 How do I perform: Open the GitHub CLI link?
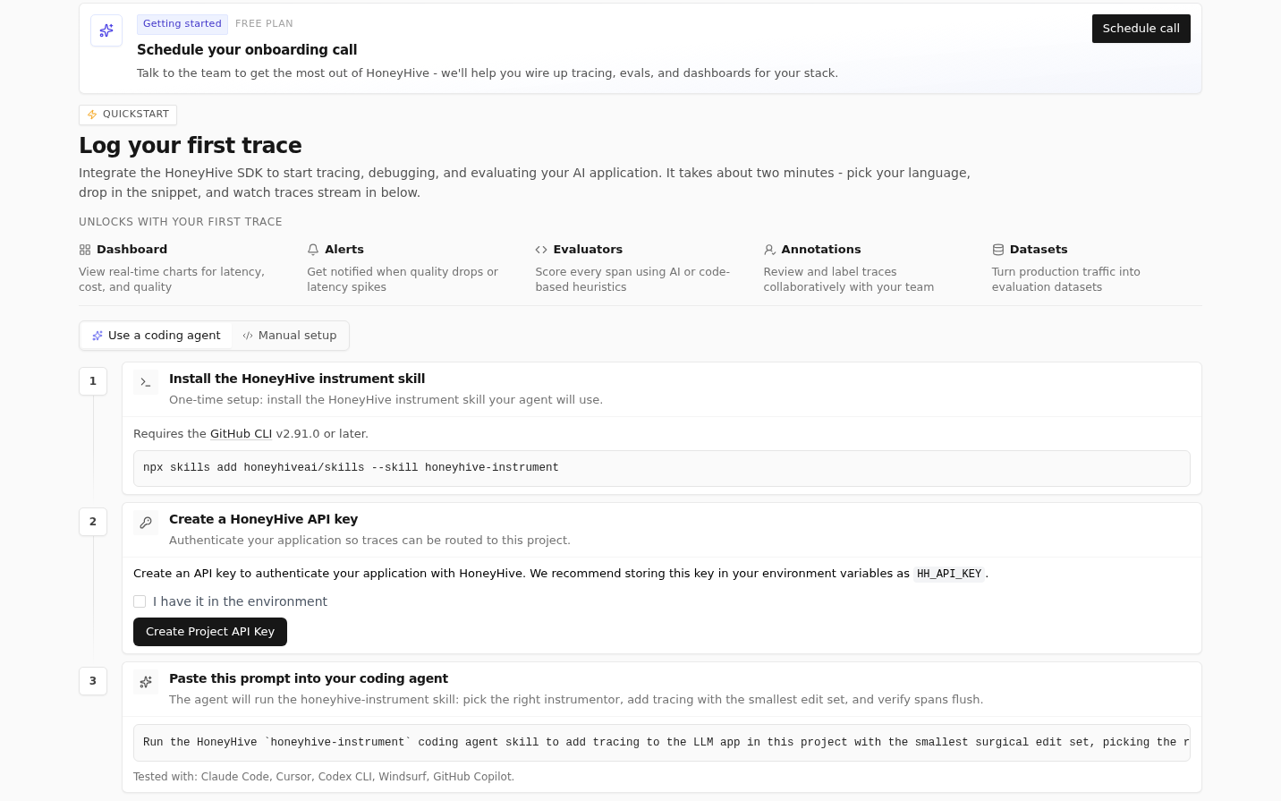(241, 434)
